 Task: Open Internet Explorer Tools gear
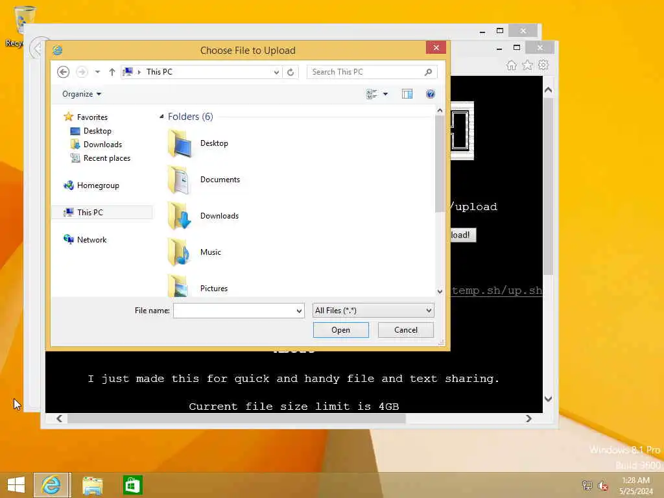[x=543, y=65]
